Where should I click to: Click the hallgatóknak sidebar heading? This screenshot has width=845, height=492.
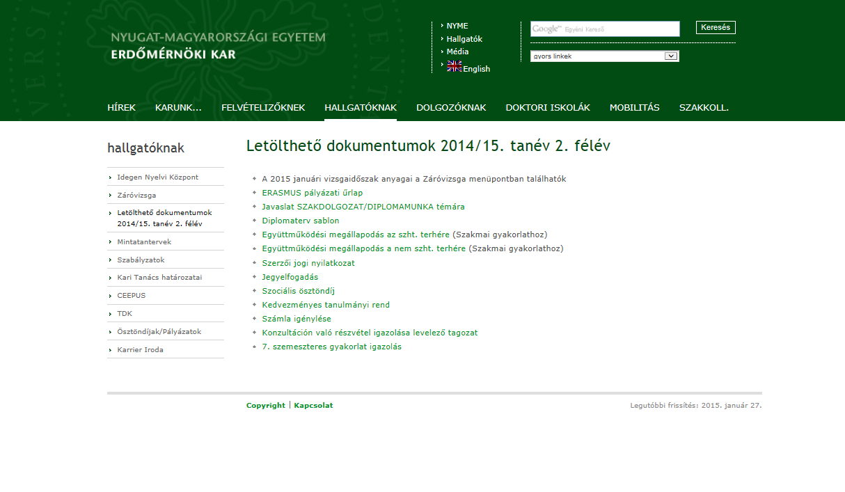pos(145,148)
